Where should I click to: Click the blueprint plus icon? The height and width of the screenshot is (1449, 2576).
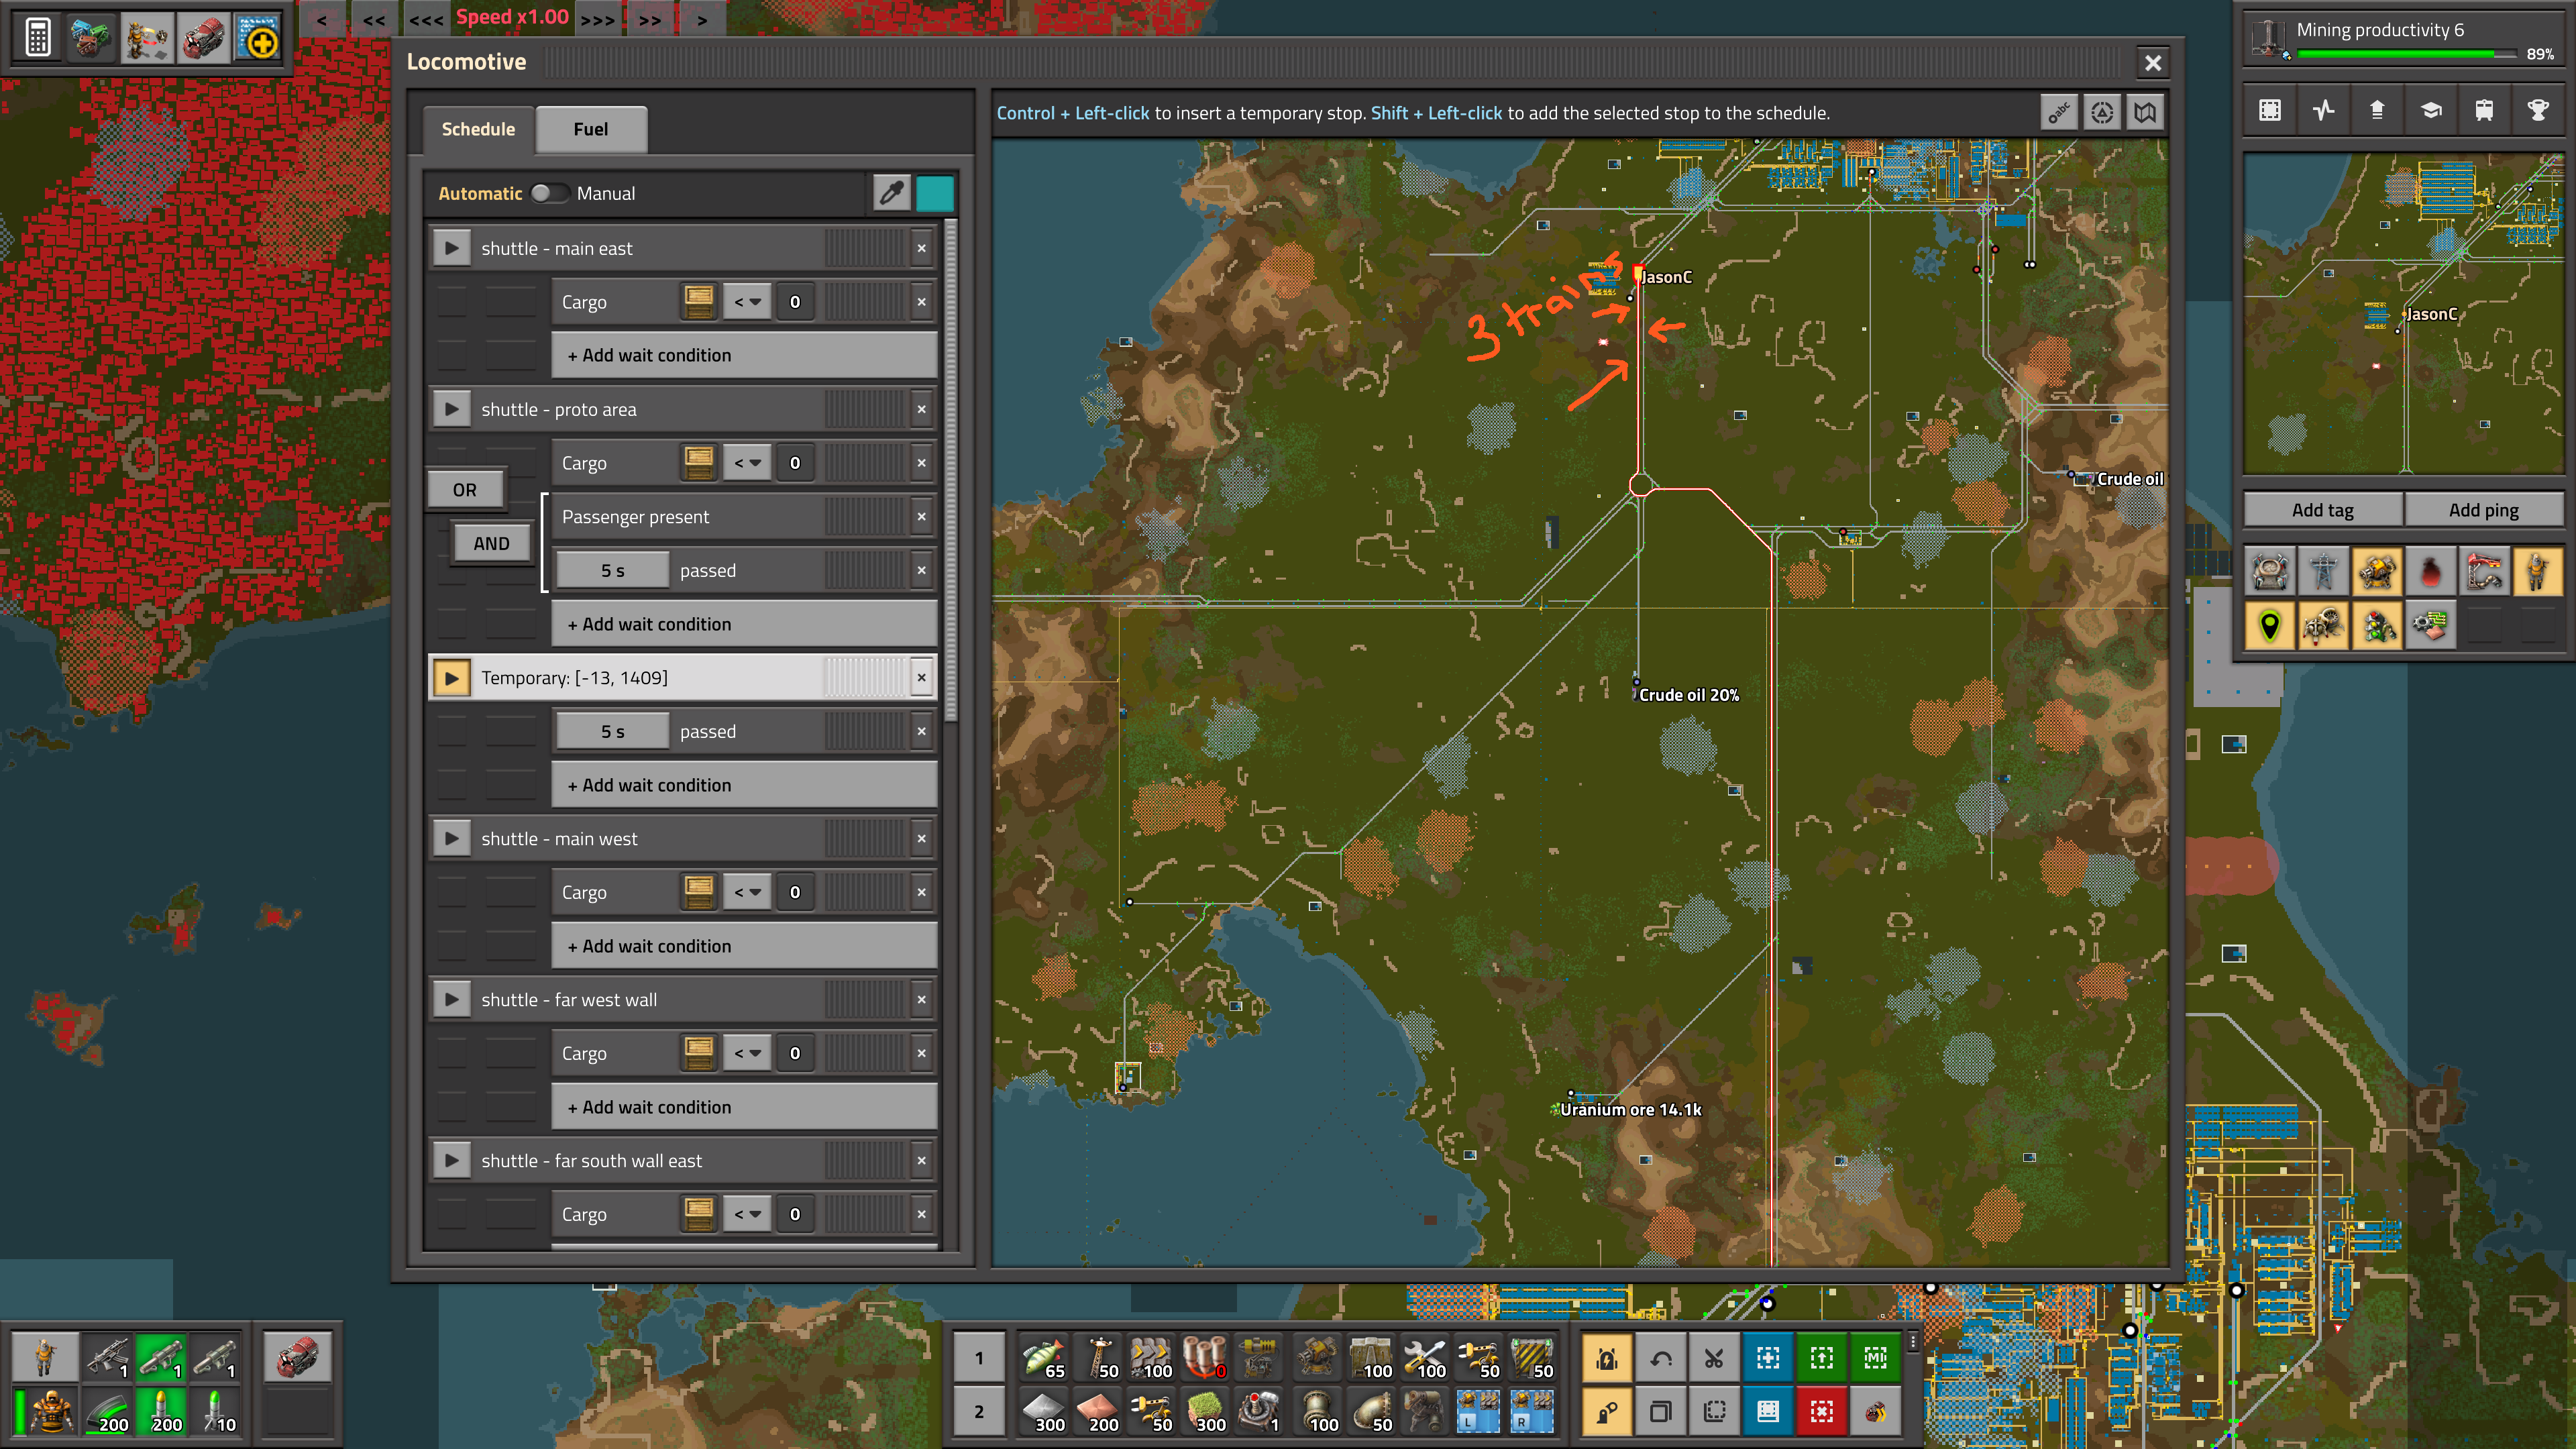(258, 38)
